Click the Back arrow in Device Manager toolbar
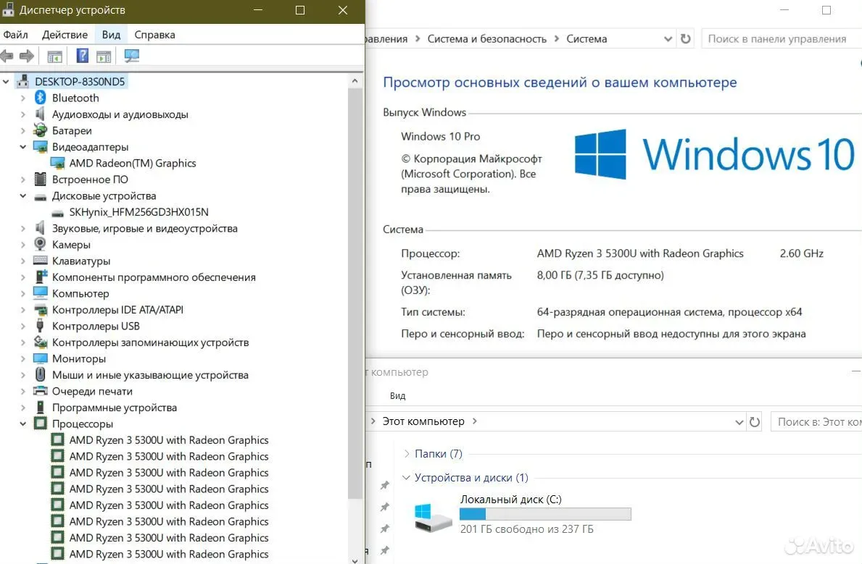862x564 pixels. point(7,56)
